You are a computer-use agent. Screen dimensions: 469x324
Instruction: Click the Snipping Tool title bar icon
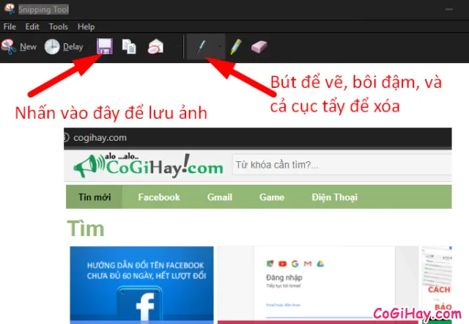10,9
